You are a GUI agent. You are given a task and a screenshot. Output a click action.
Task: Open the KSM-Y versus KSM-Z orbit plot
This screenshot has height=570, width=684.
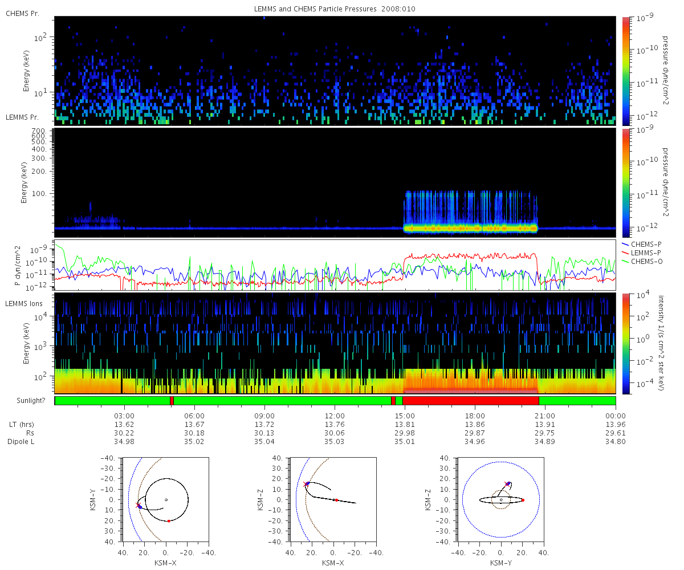pos(501,500)
